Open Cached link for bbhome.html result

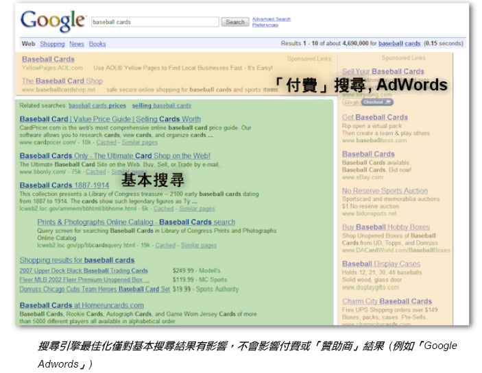[x=164, y=209]
